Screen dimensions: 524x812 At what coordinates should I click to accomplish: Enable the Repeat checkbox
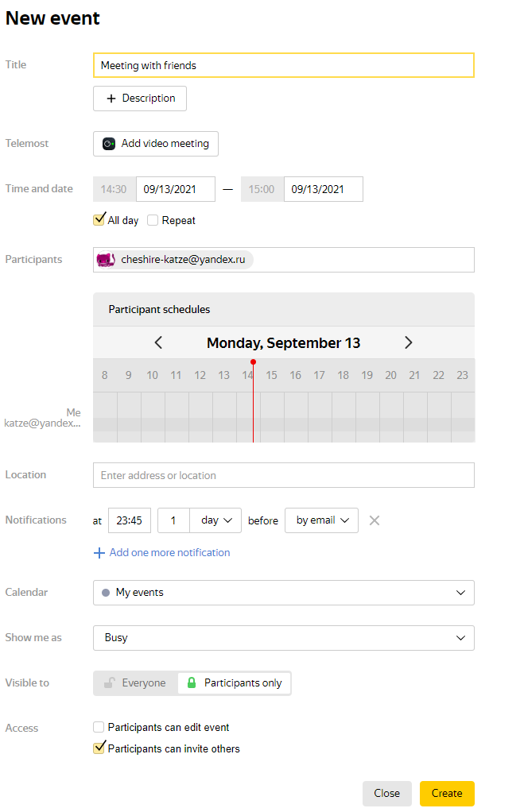(x=153, y=220)
